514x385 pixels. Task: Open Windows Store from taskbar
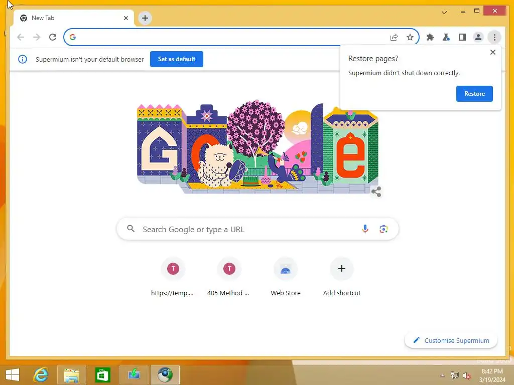click(102, 375)
